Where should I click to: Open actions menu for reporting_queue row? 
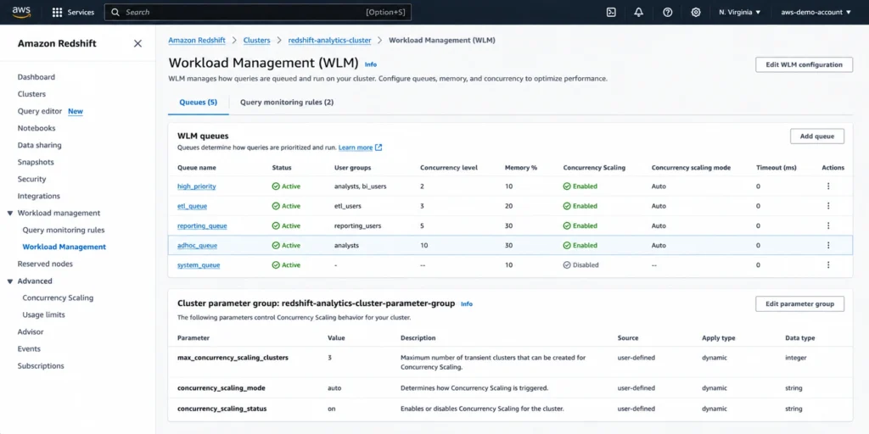pyautogui.click(x=828, y=225)
